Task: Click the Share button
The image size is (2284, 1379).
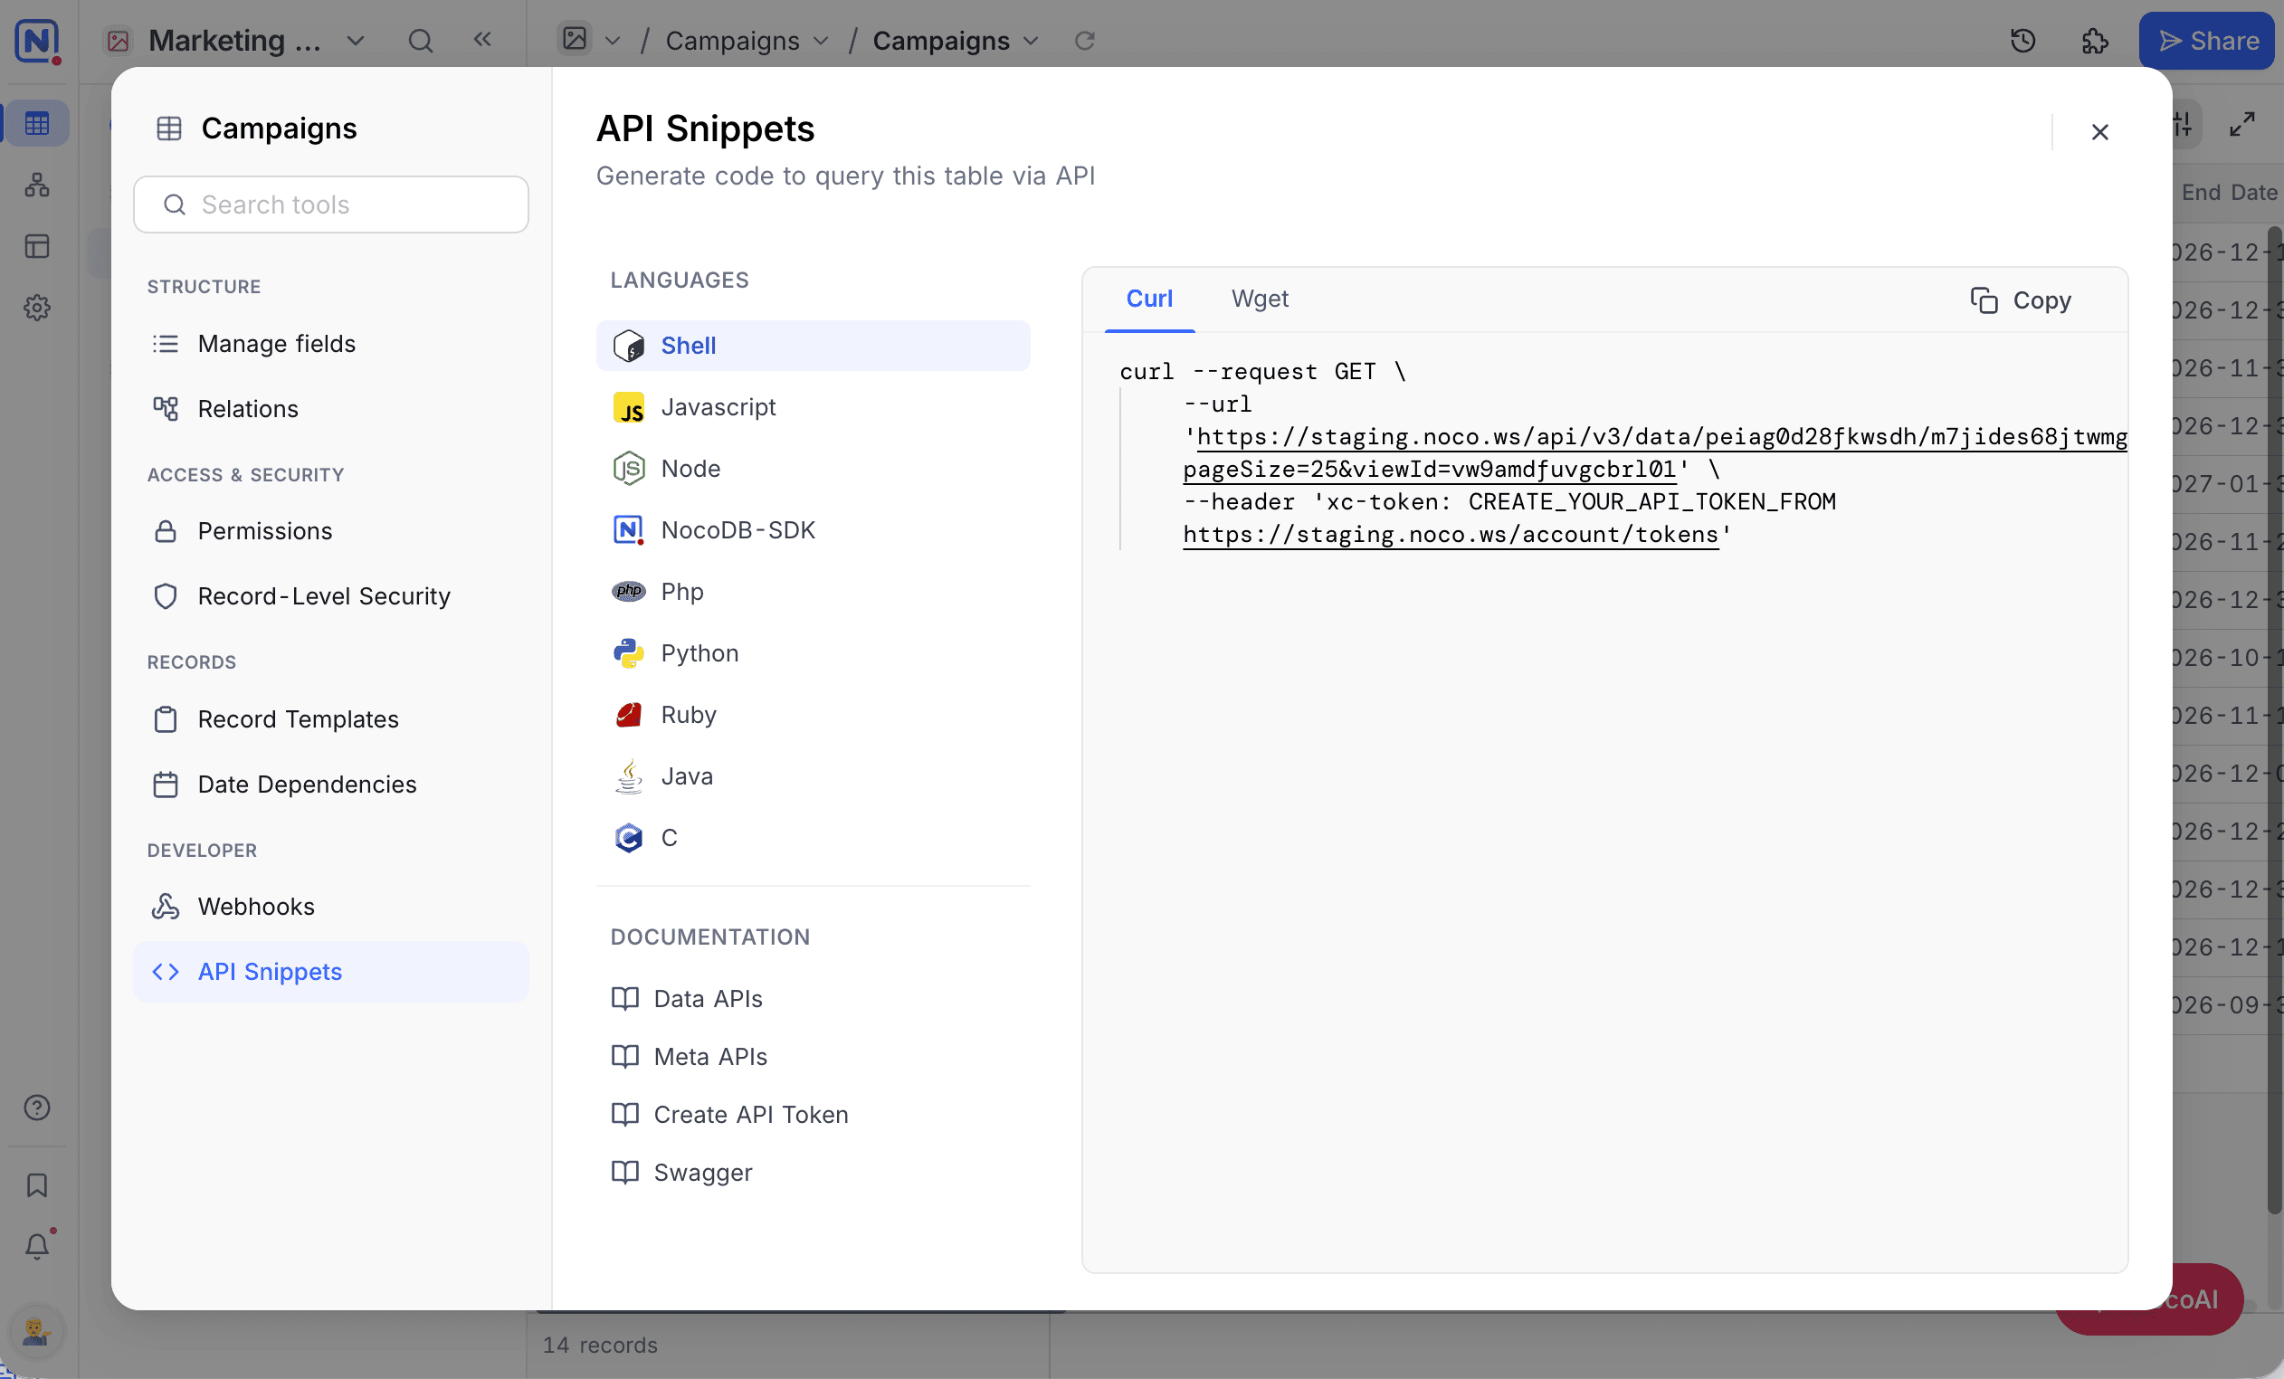Action: click(2208, 41)
